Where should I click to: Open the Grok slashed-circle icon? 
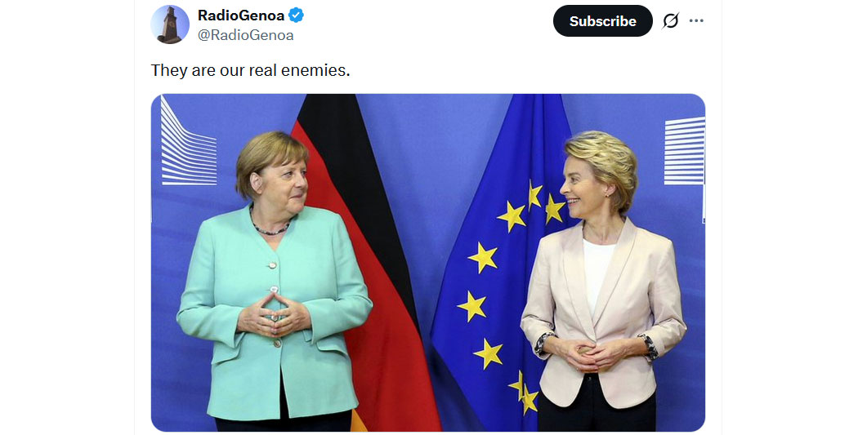[670, 20]
